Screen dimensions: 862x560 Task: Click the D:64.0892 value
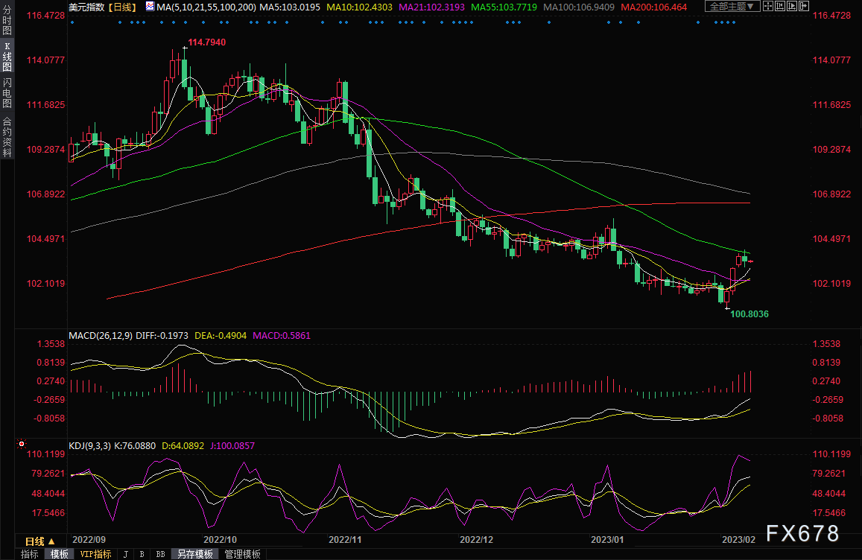pos(183,446)
